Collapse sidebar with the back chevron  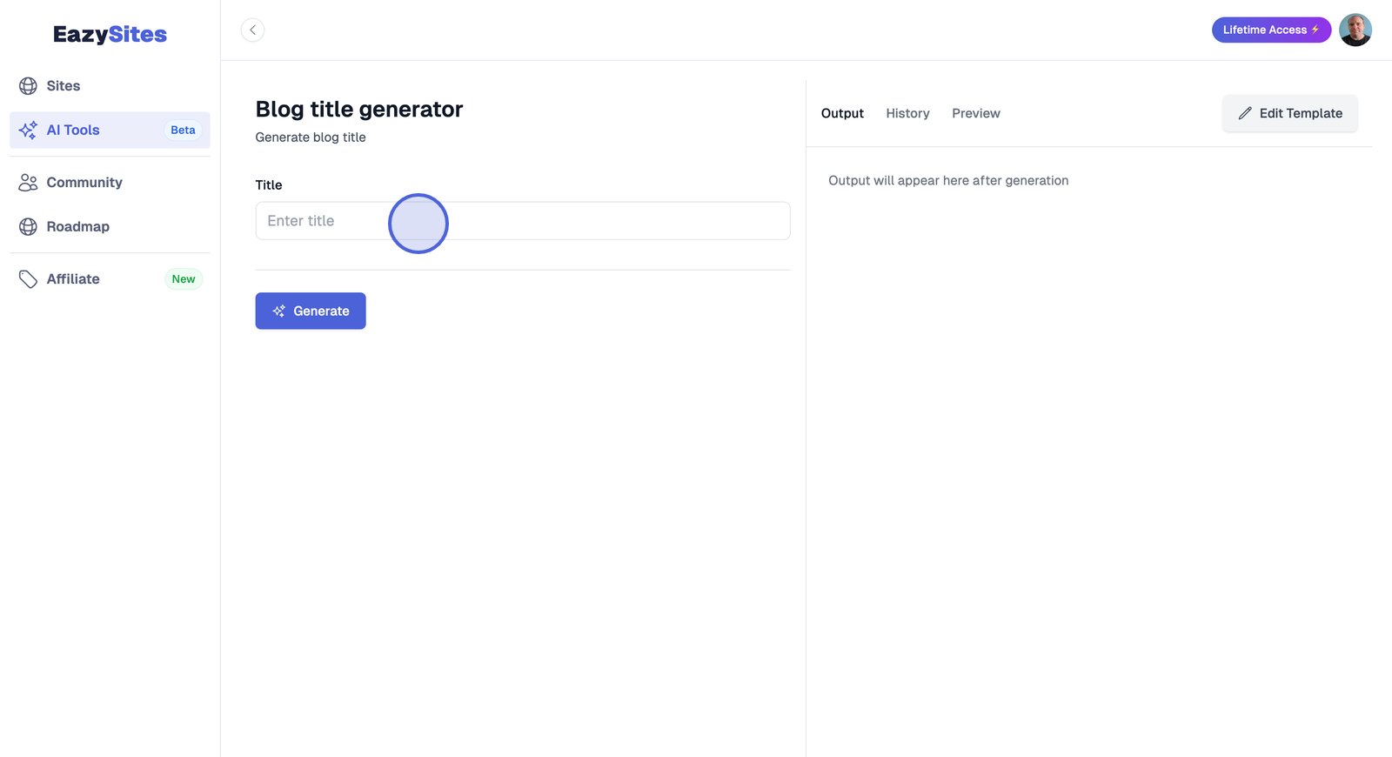tap(252, 30)
